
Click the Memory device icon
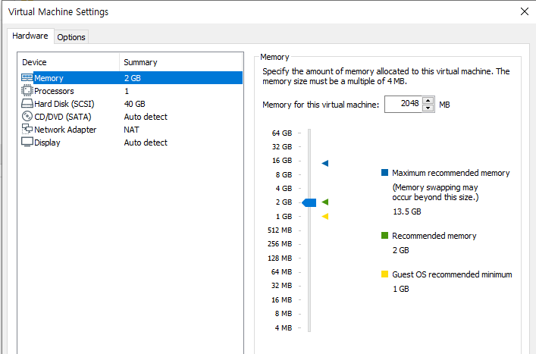pyautogui.click(x=27, y=78)
